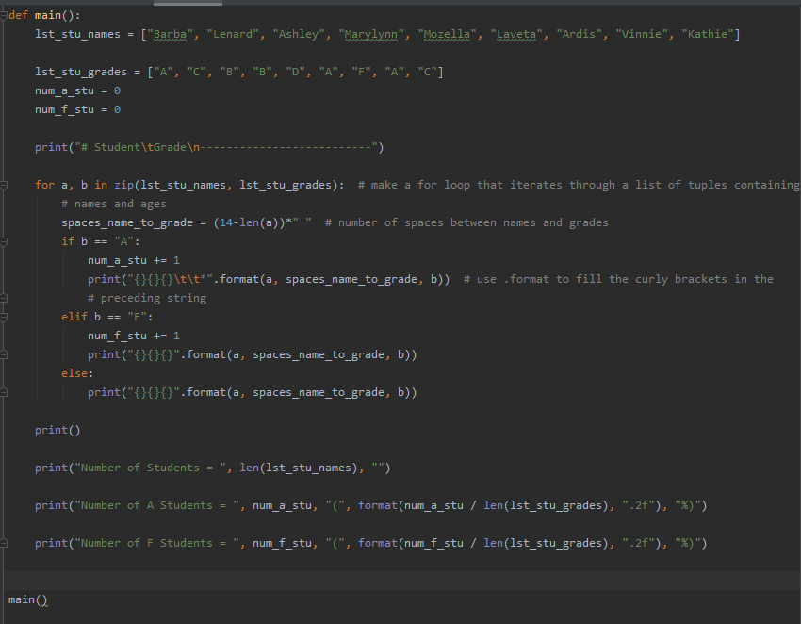Click the 'def' keyword on the first line

(18, 15)
